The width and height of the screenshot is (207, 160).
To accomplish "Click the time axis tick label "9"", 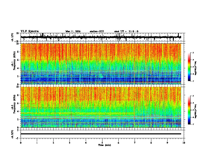I will [167, 143].
